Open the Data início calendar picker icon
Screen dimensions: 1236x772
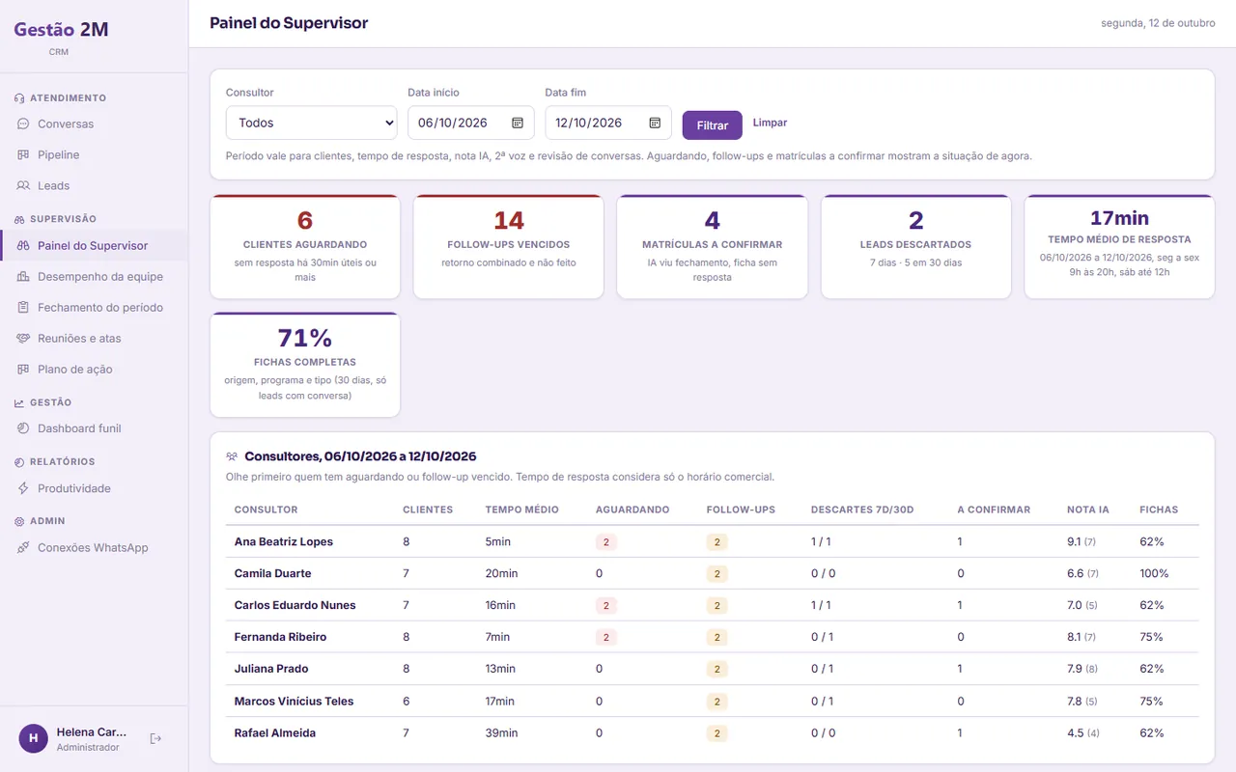click(518, 123)
